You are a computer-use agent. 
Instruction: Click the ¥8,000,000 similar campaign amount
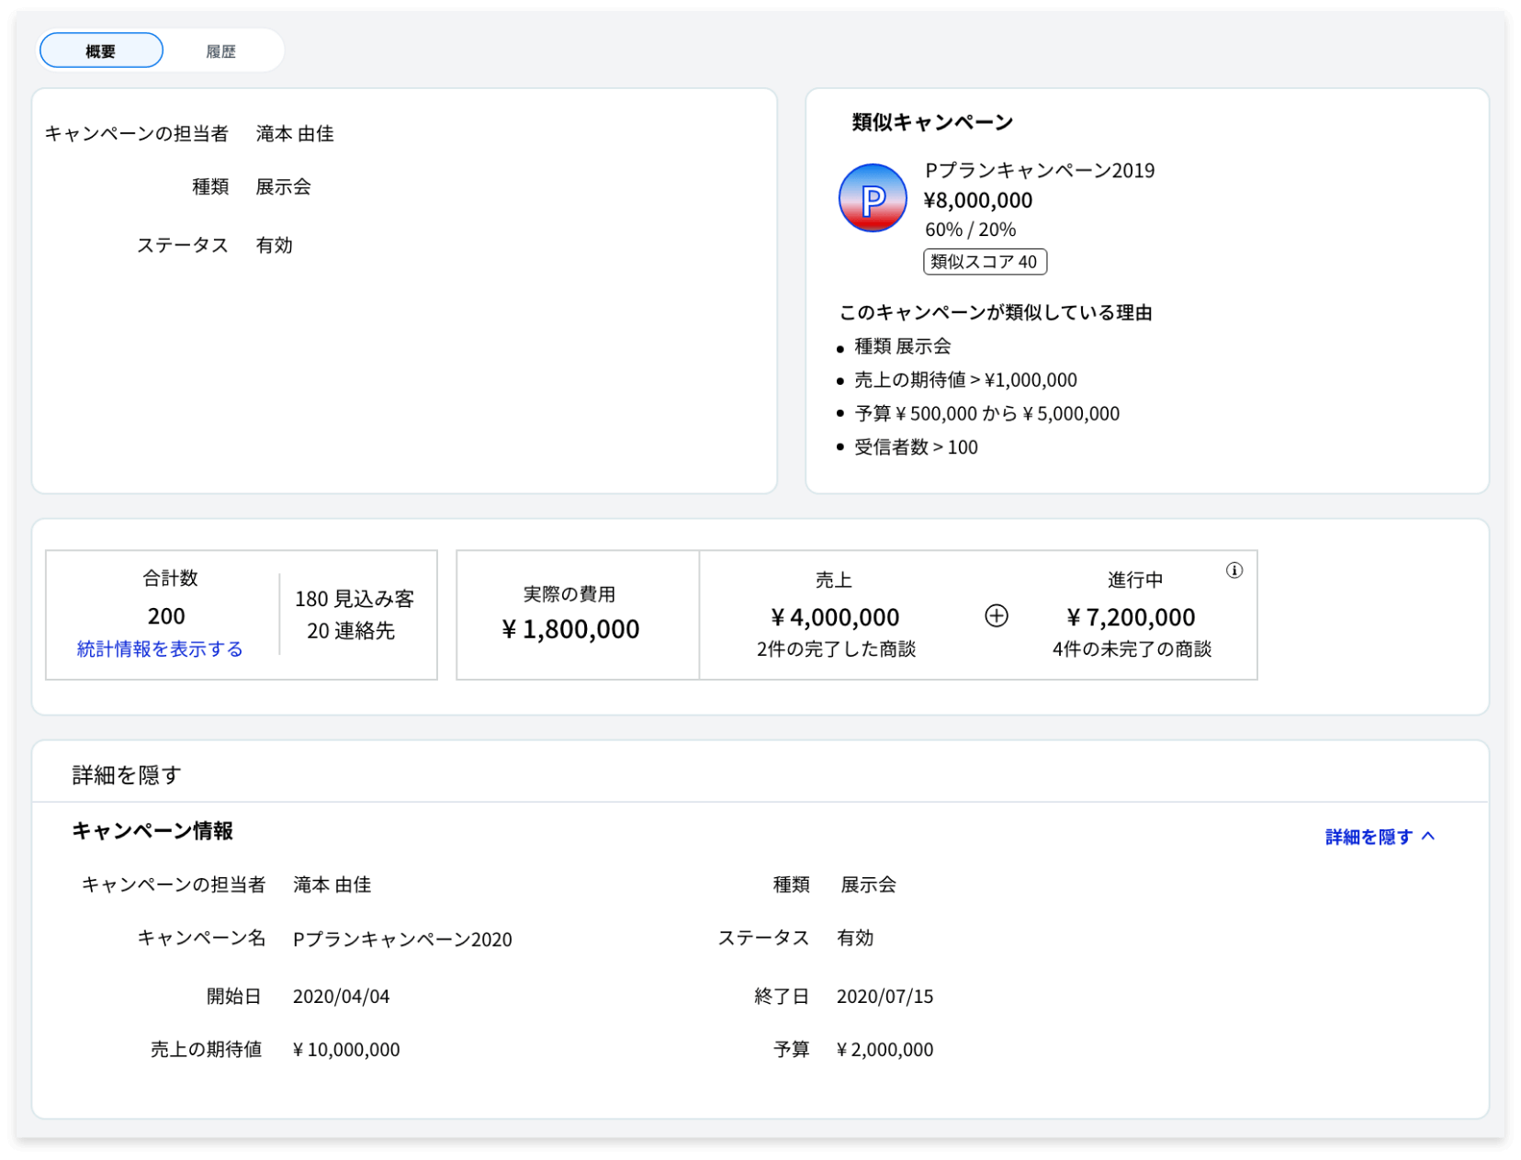coord(978,200)
